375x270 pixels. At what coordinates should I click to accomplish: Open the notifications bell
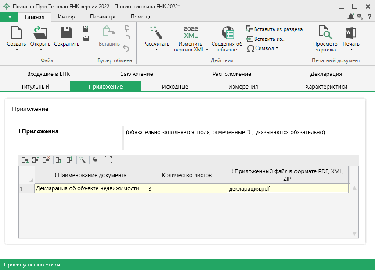pyautogui.click(x=351, y=17)
